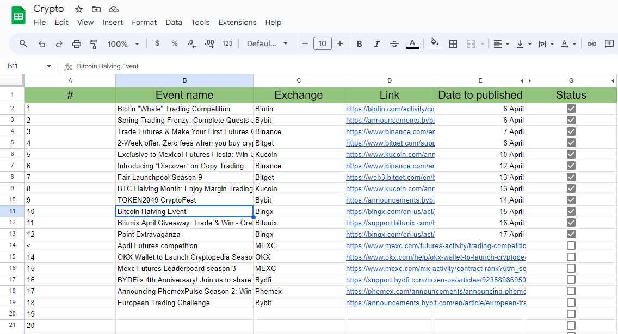Viewport: 618px width, 334px height.
Task: Open the Bitunix support link
Action: (x=390, y=223)
